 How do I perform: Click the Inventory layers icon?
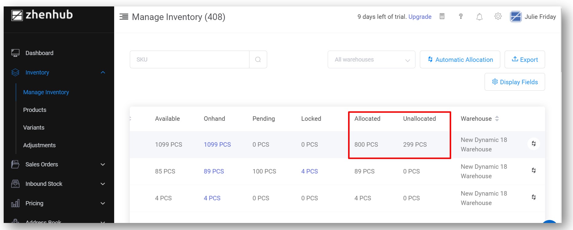tap(15, 73)
